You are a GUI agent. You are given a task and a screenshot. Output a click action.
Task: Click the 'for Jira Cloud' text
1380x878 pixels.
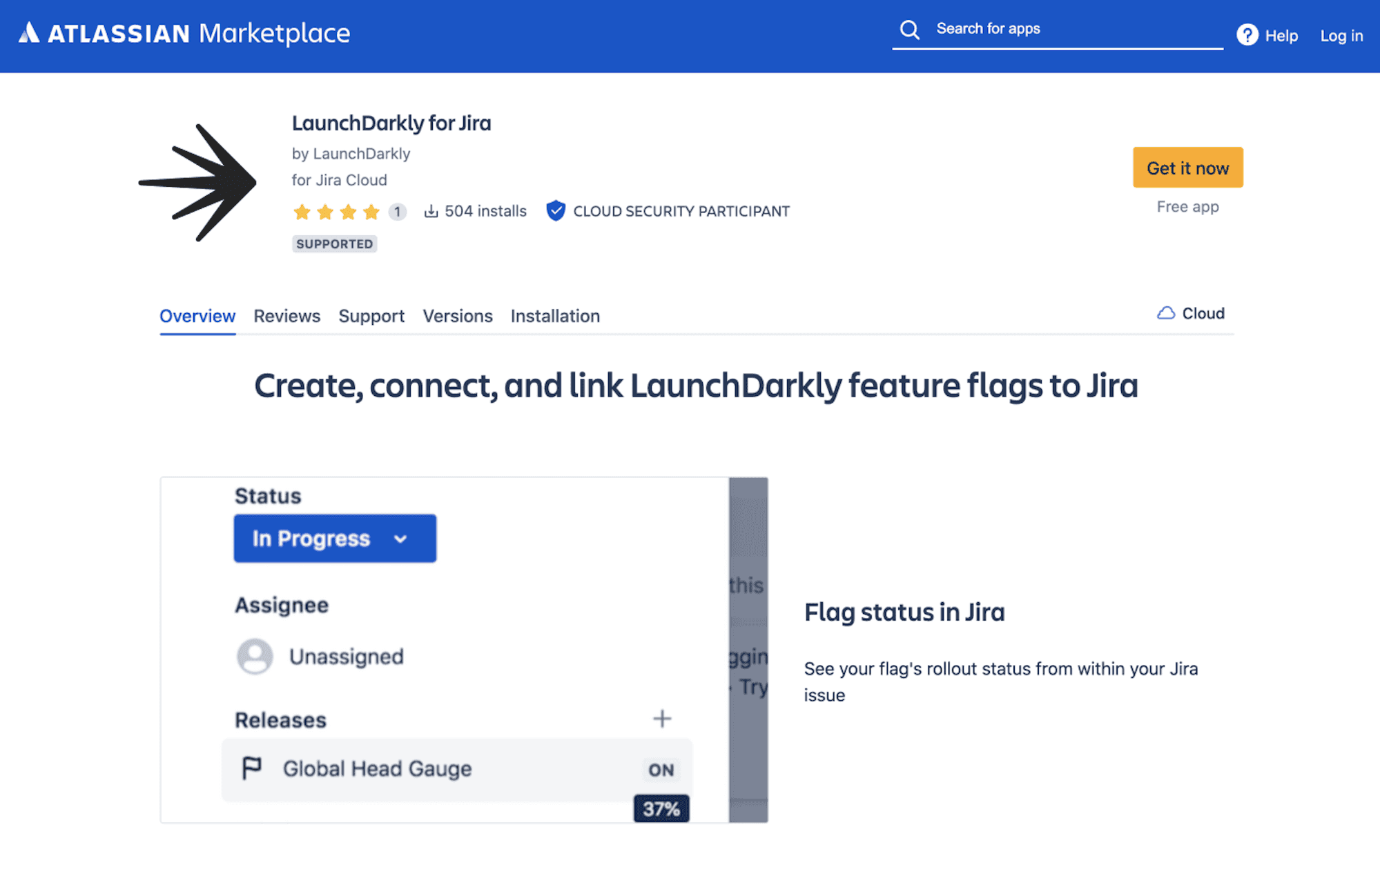tap(339, 180)
